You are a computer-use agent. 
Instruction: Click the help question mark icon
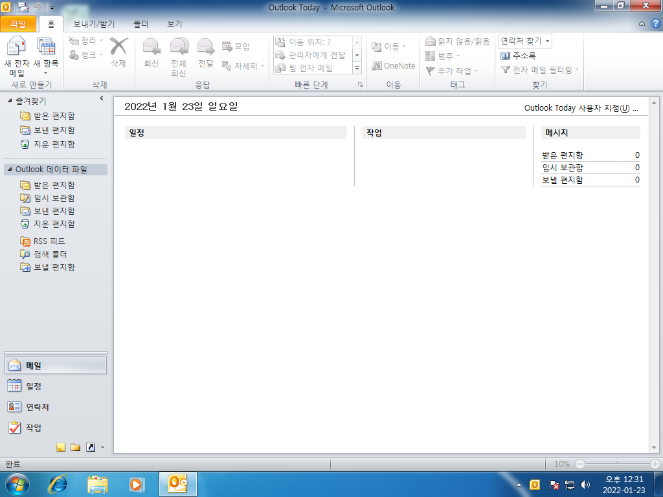(655, 24)
